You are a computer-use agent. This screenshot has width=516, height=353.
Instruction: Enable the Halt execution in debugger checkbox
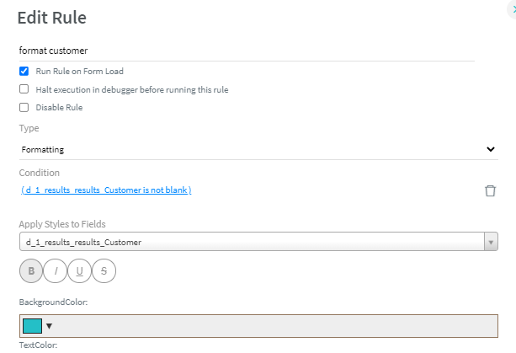coord(24,89)
